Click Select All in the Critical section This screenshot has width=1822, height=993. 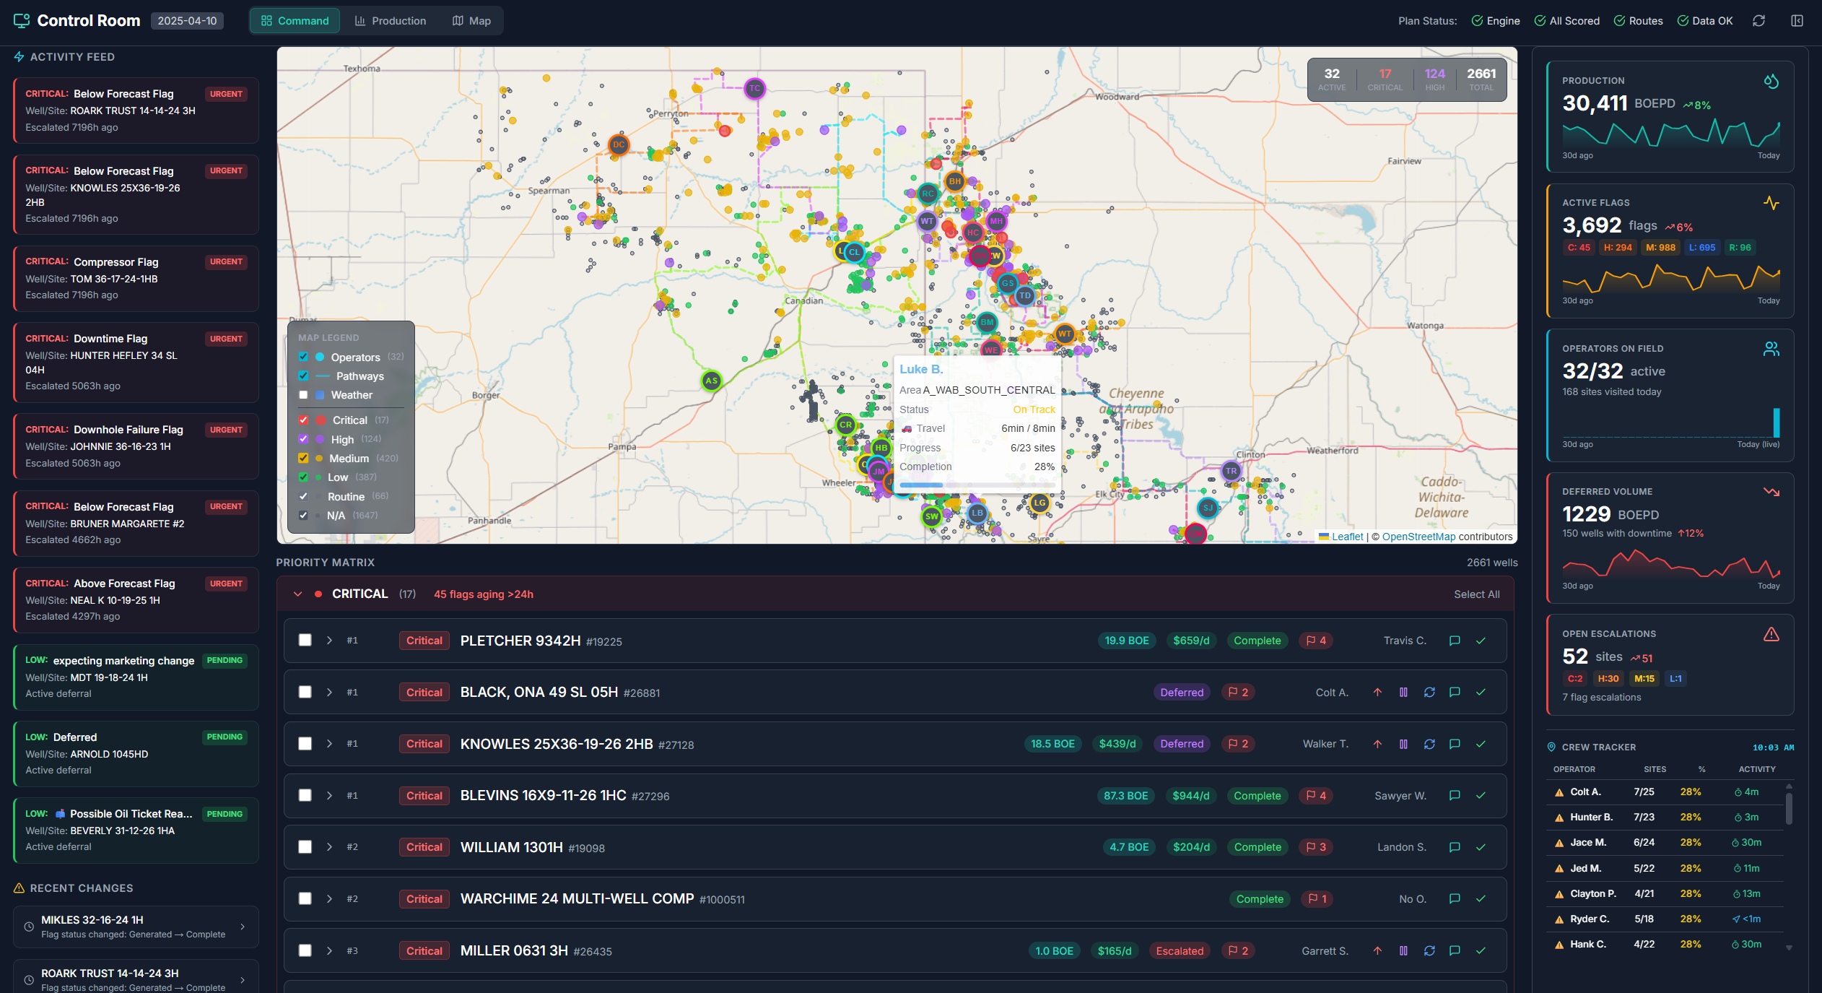coord(1476,594)
